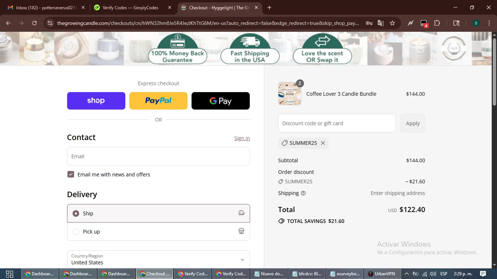
Task: Open the extensions puzzle icon
Action: click(x=437, y=23)
